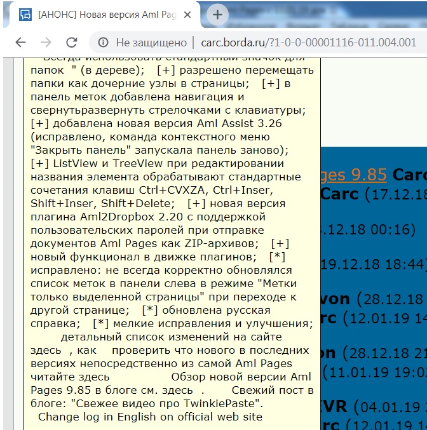The width and height of the screenshot is (427, 430).
Task: Click text 'Shift+Inser, Shift+Delete'
Action: (x=100, y=203)
